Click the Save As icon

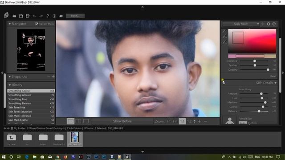(x=28, y=16)
